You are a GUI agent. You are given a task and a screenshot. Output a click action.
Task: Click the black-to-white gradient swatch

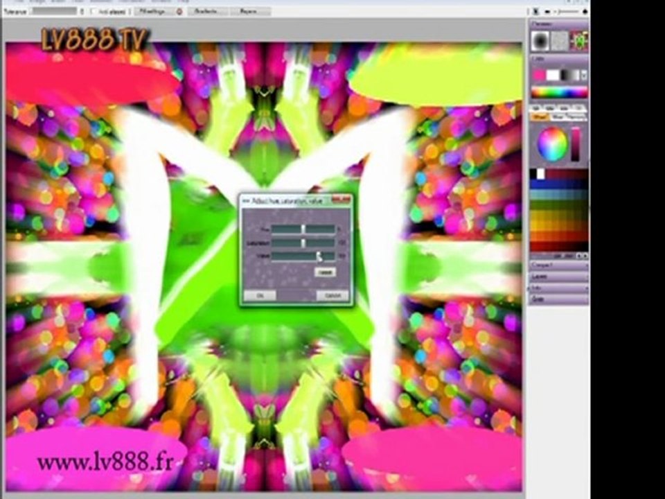pos(570,76)
